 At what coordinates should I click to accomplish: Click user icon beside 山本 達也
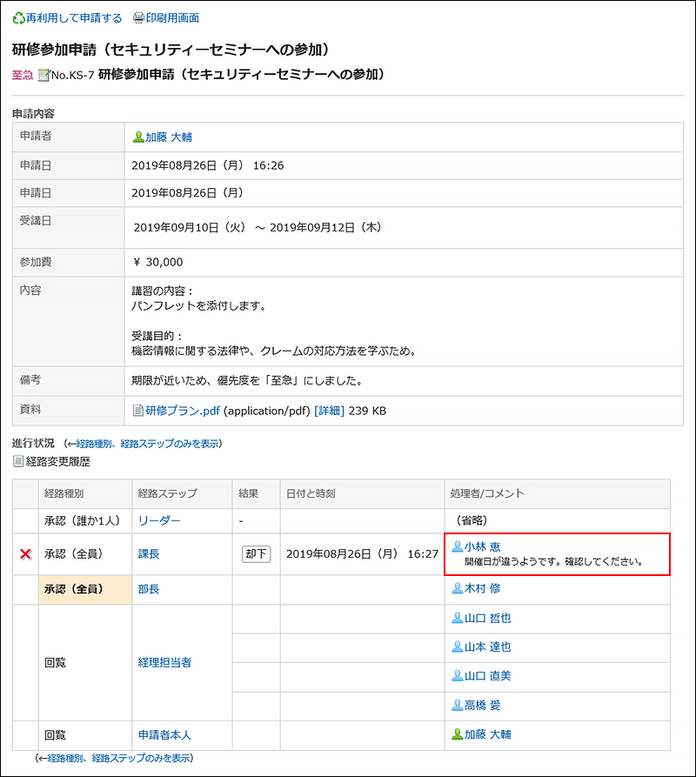(458, 646)
